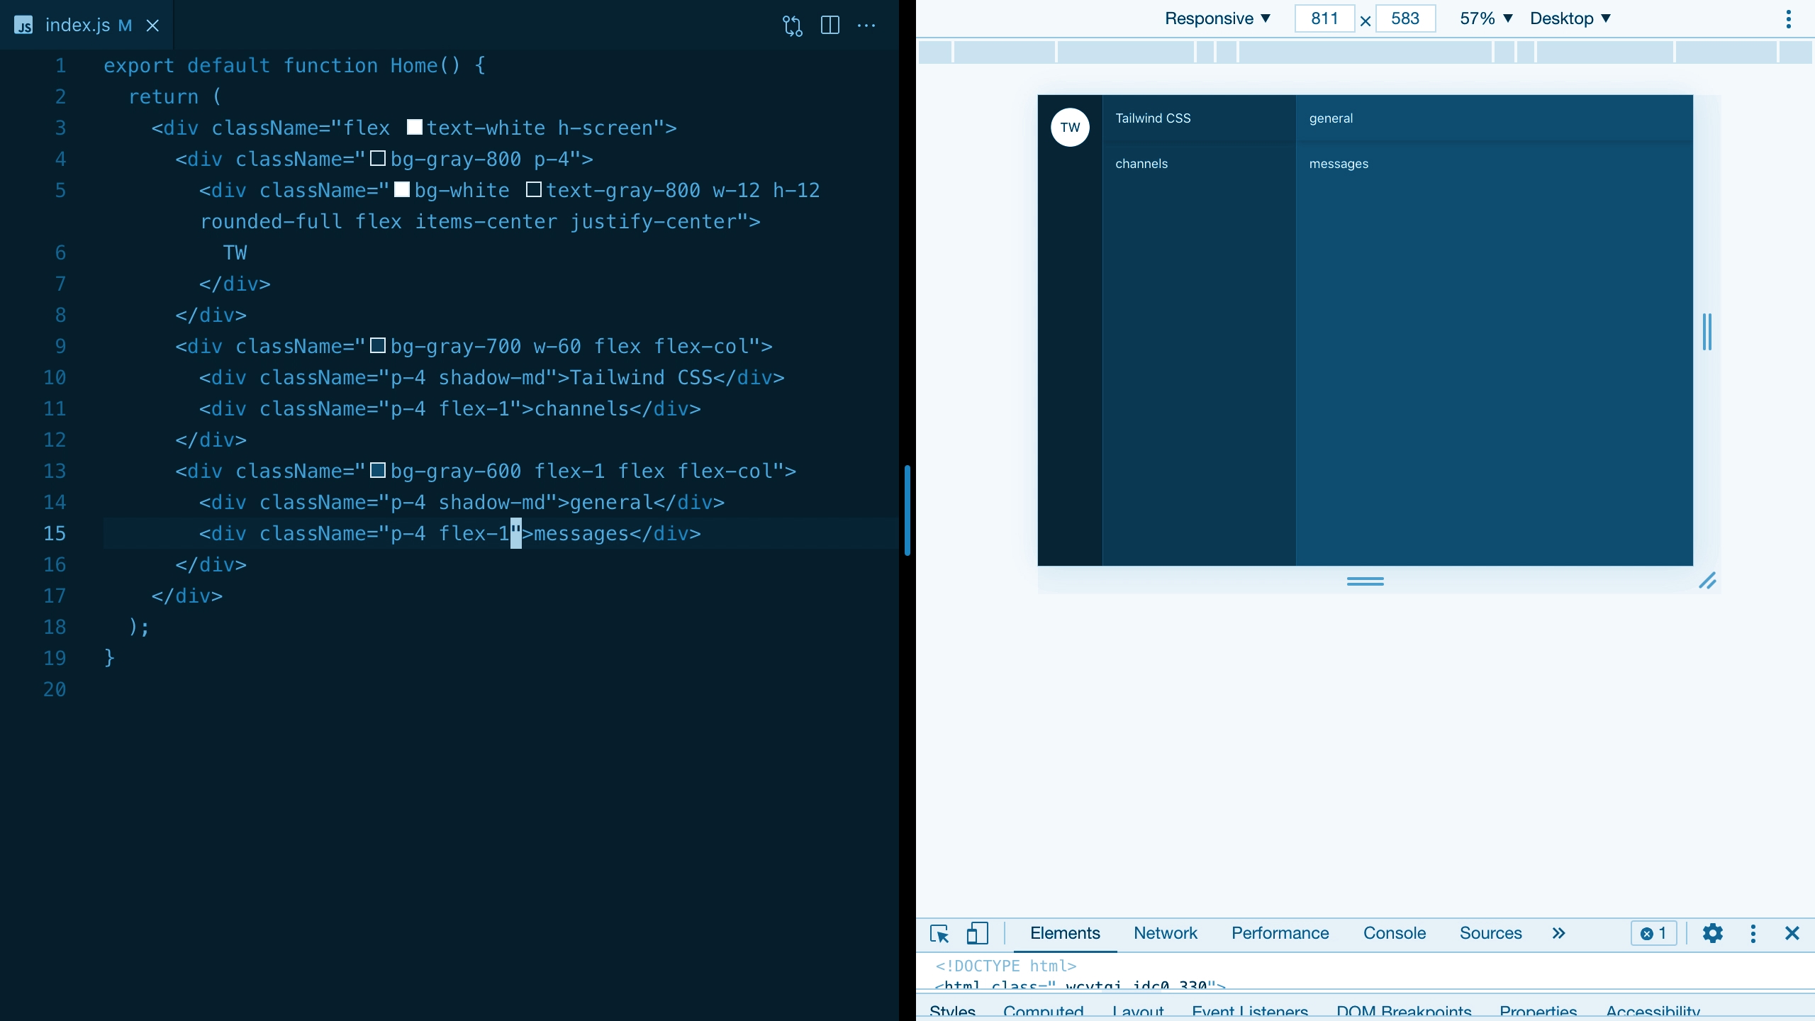Screen dimensions: 1815x1021
Task: Click the more actions ellipsis icon
Action: pos(869,25)
